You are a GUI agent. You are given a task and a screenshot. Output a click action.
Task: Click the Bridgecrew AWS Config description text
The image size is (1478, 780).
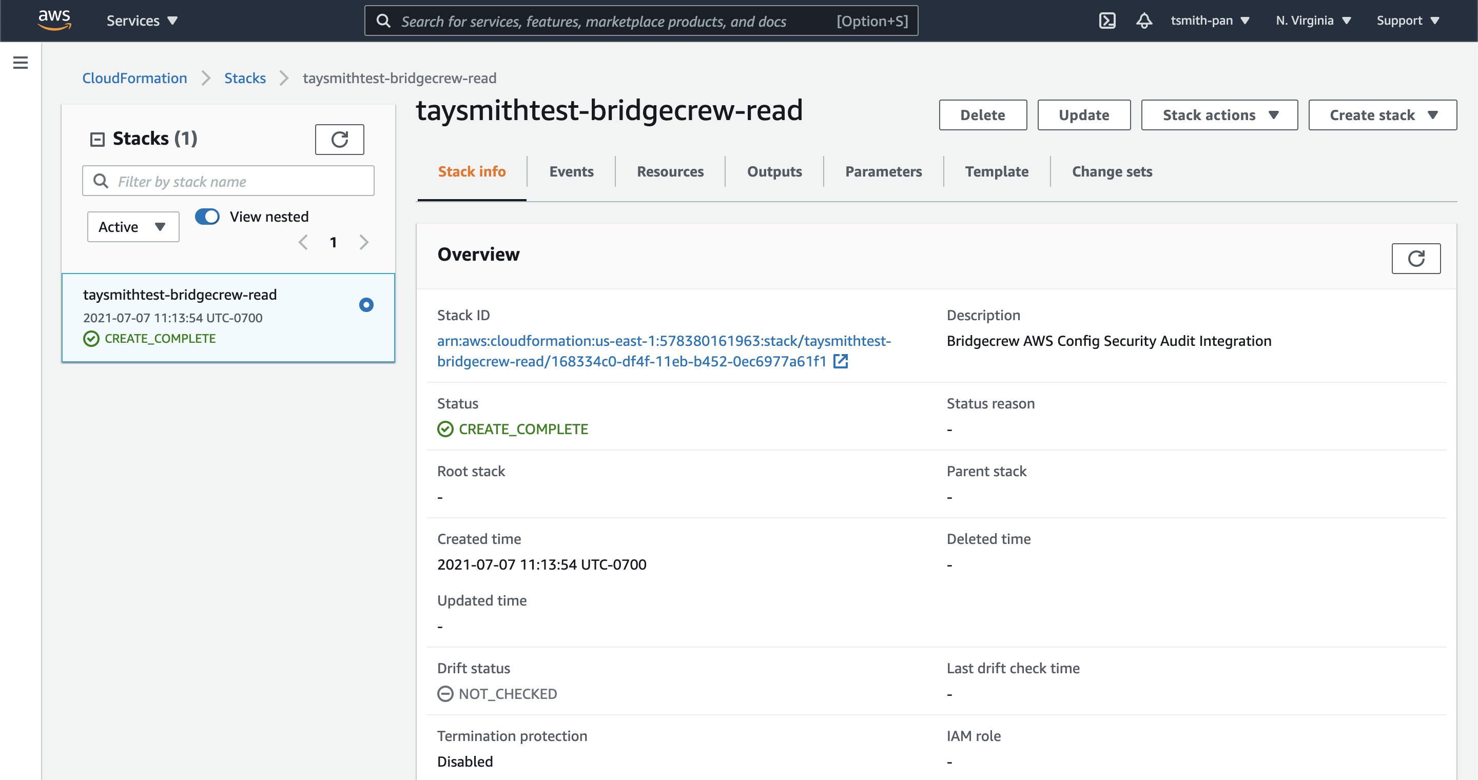pyautogui.click(x=1108, y=341)
